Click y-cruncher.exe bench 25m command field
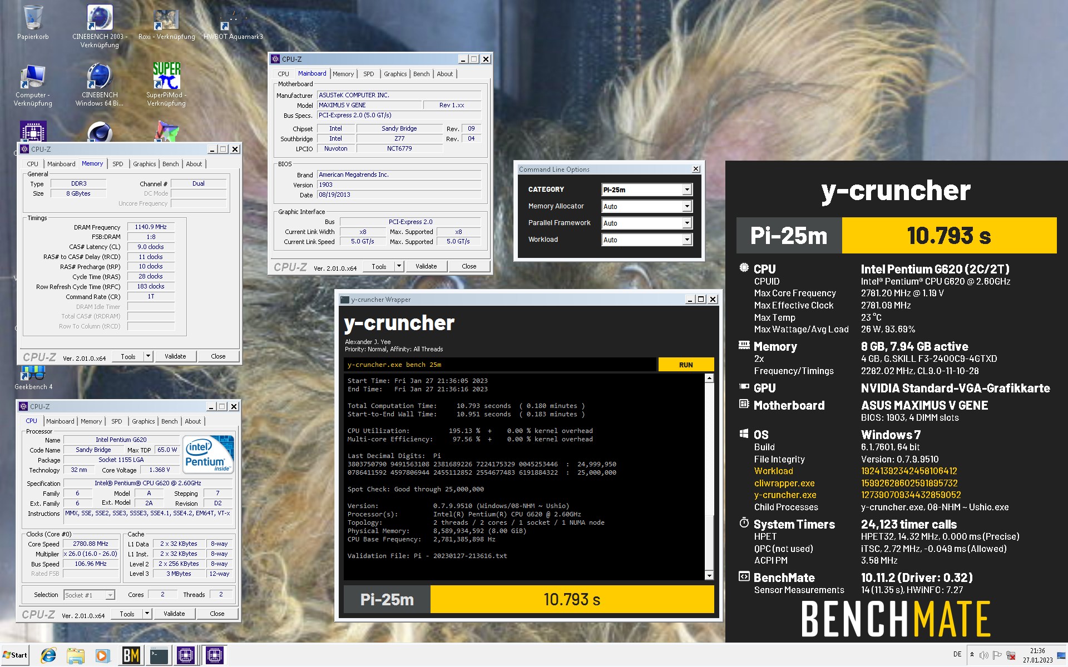 tap(500, 365)
